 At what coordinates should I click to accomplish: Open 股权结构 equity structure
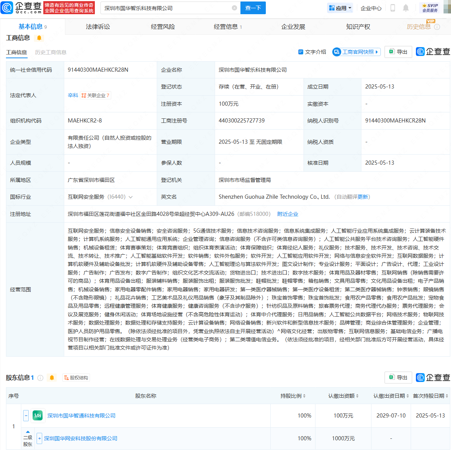(x=76, y=378)
